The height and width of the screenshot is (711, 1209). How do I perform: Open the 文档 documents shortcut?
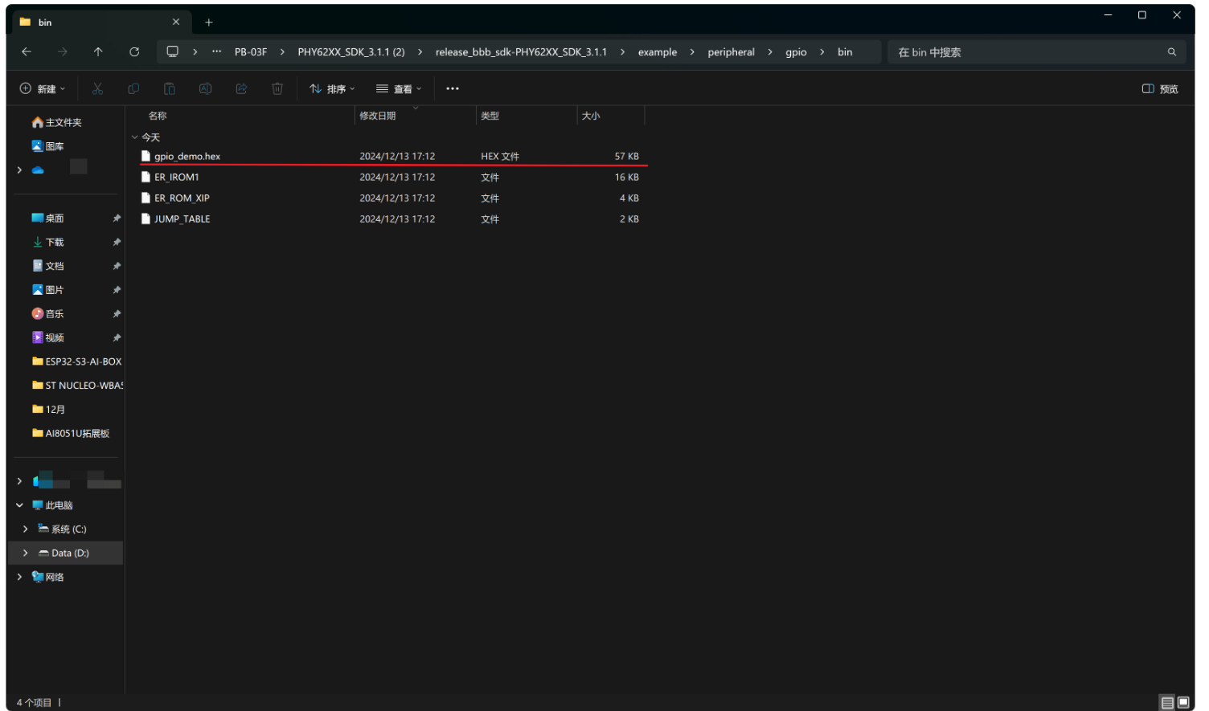pyautogui.click(x=47, y=266)
